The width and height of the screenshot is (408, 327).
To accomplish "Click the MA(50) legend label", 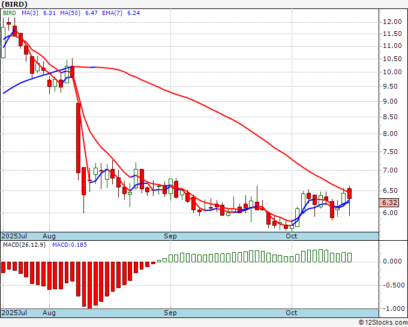I will click(x=70, y=13).
